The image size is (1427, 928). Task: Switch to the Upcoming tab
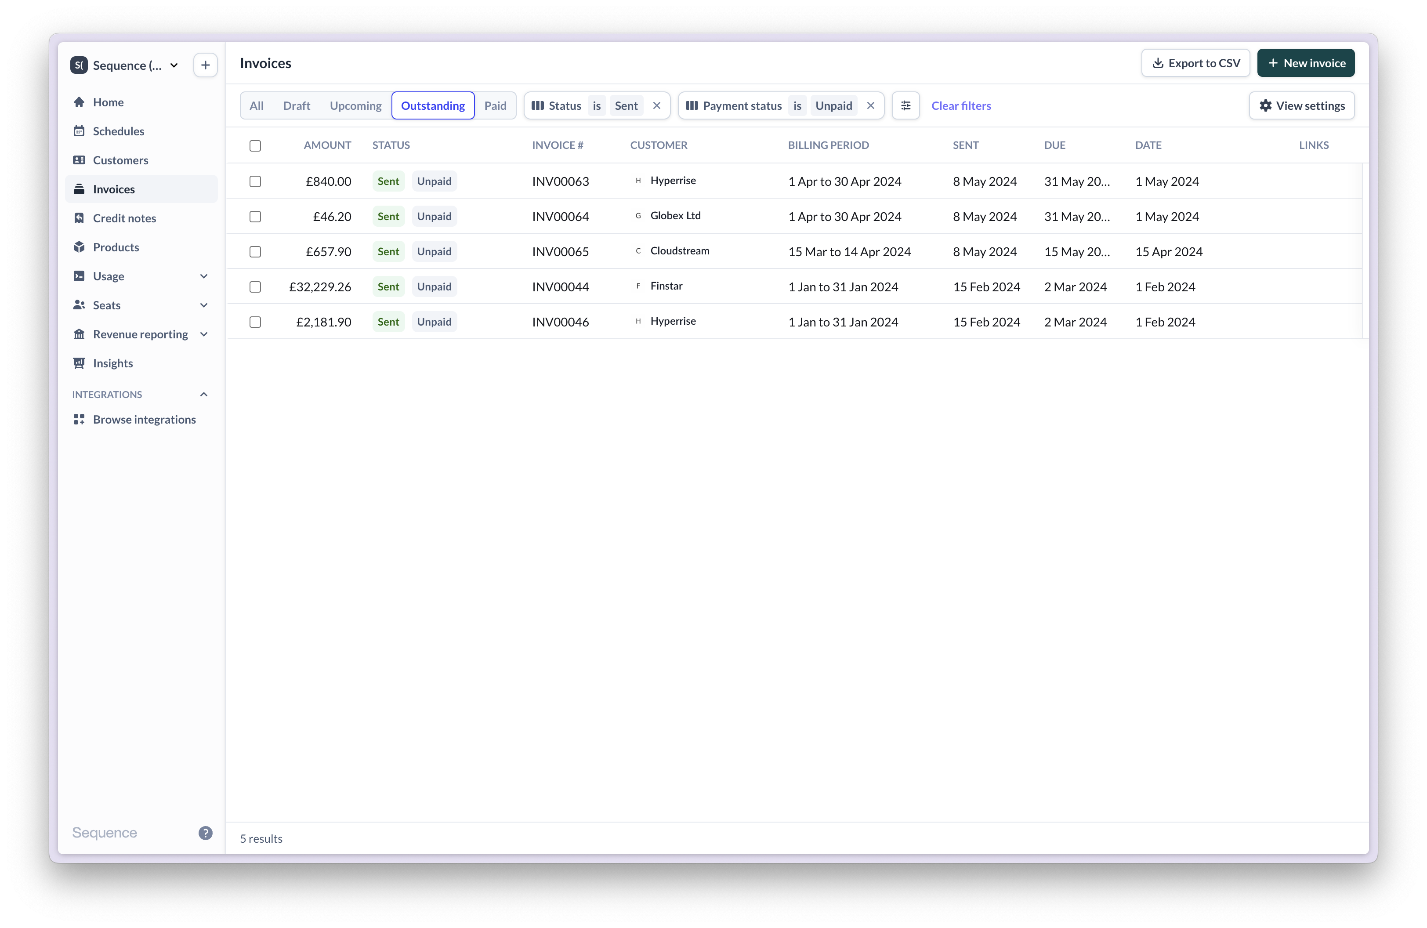click(355, 105)
